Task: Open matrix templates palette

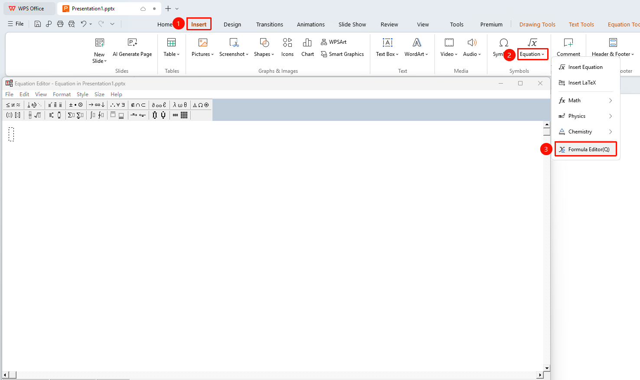Action: pyautogui.click(x=180, y=115)
